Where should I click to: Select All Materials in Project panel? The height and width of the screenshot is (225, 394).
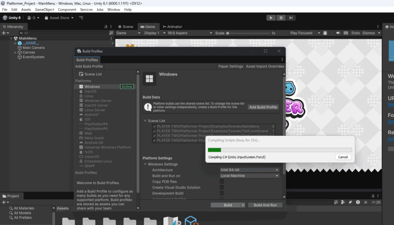[x=24, y=208]
